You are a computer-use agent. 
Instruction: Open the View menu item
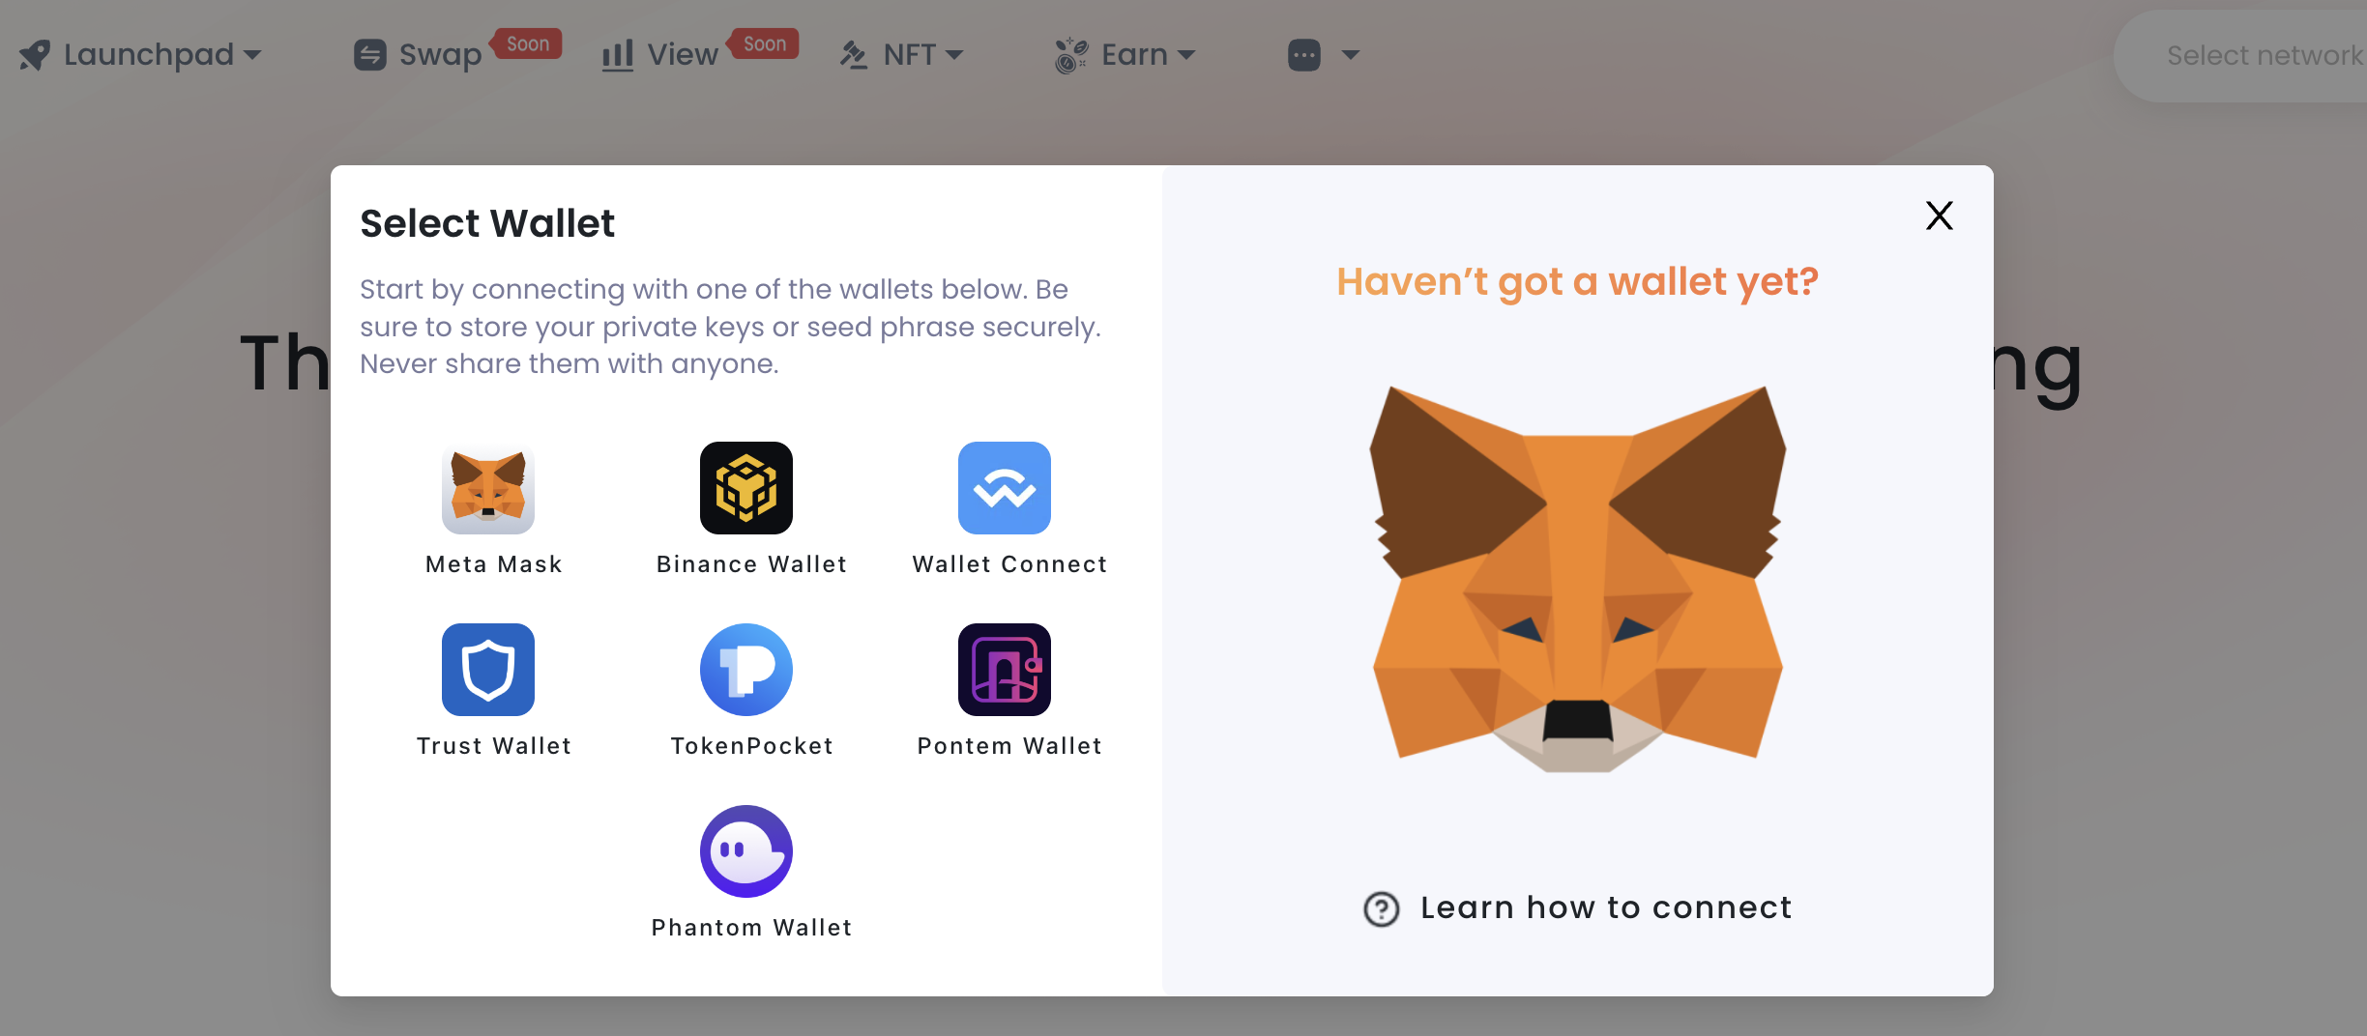pos(681,55)
